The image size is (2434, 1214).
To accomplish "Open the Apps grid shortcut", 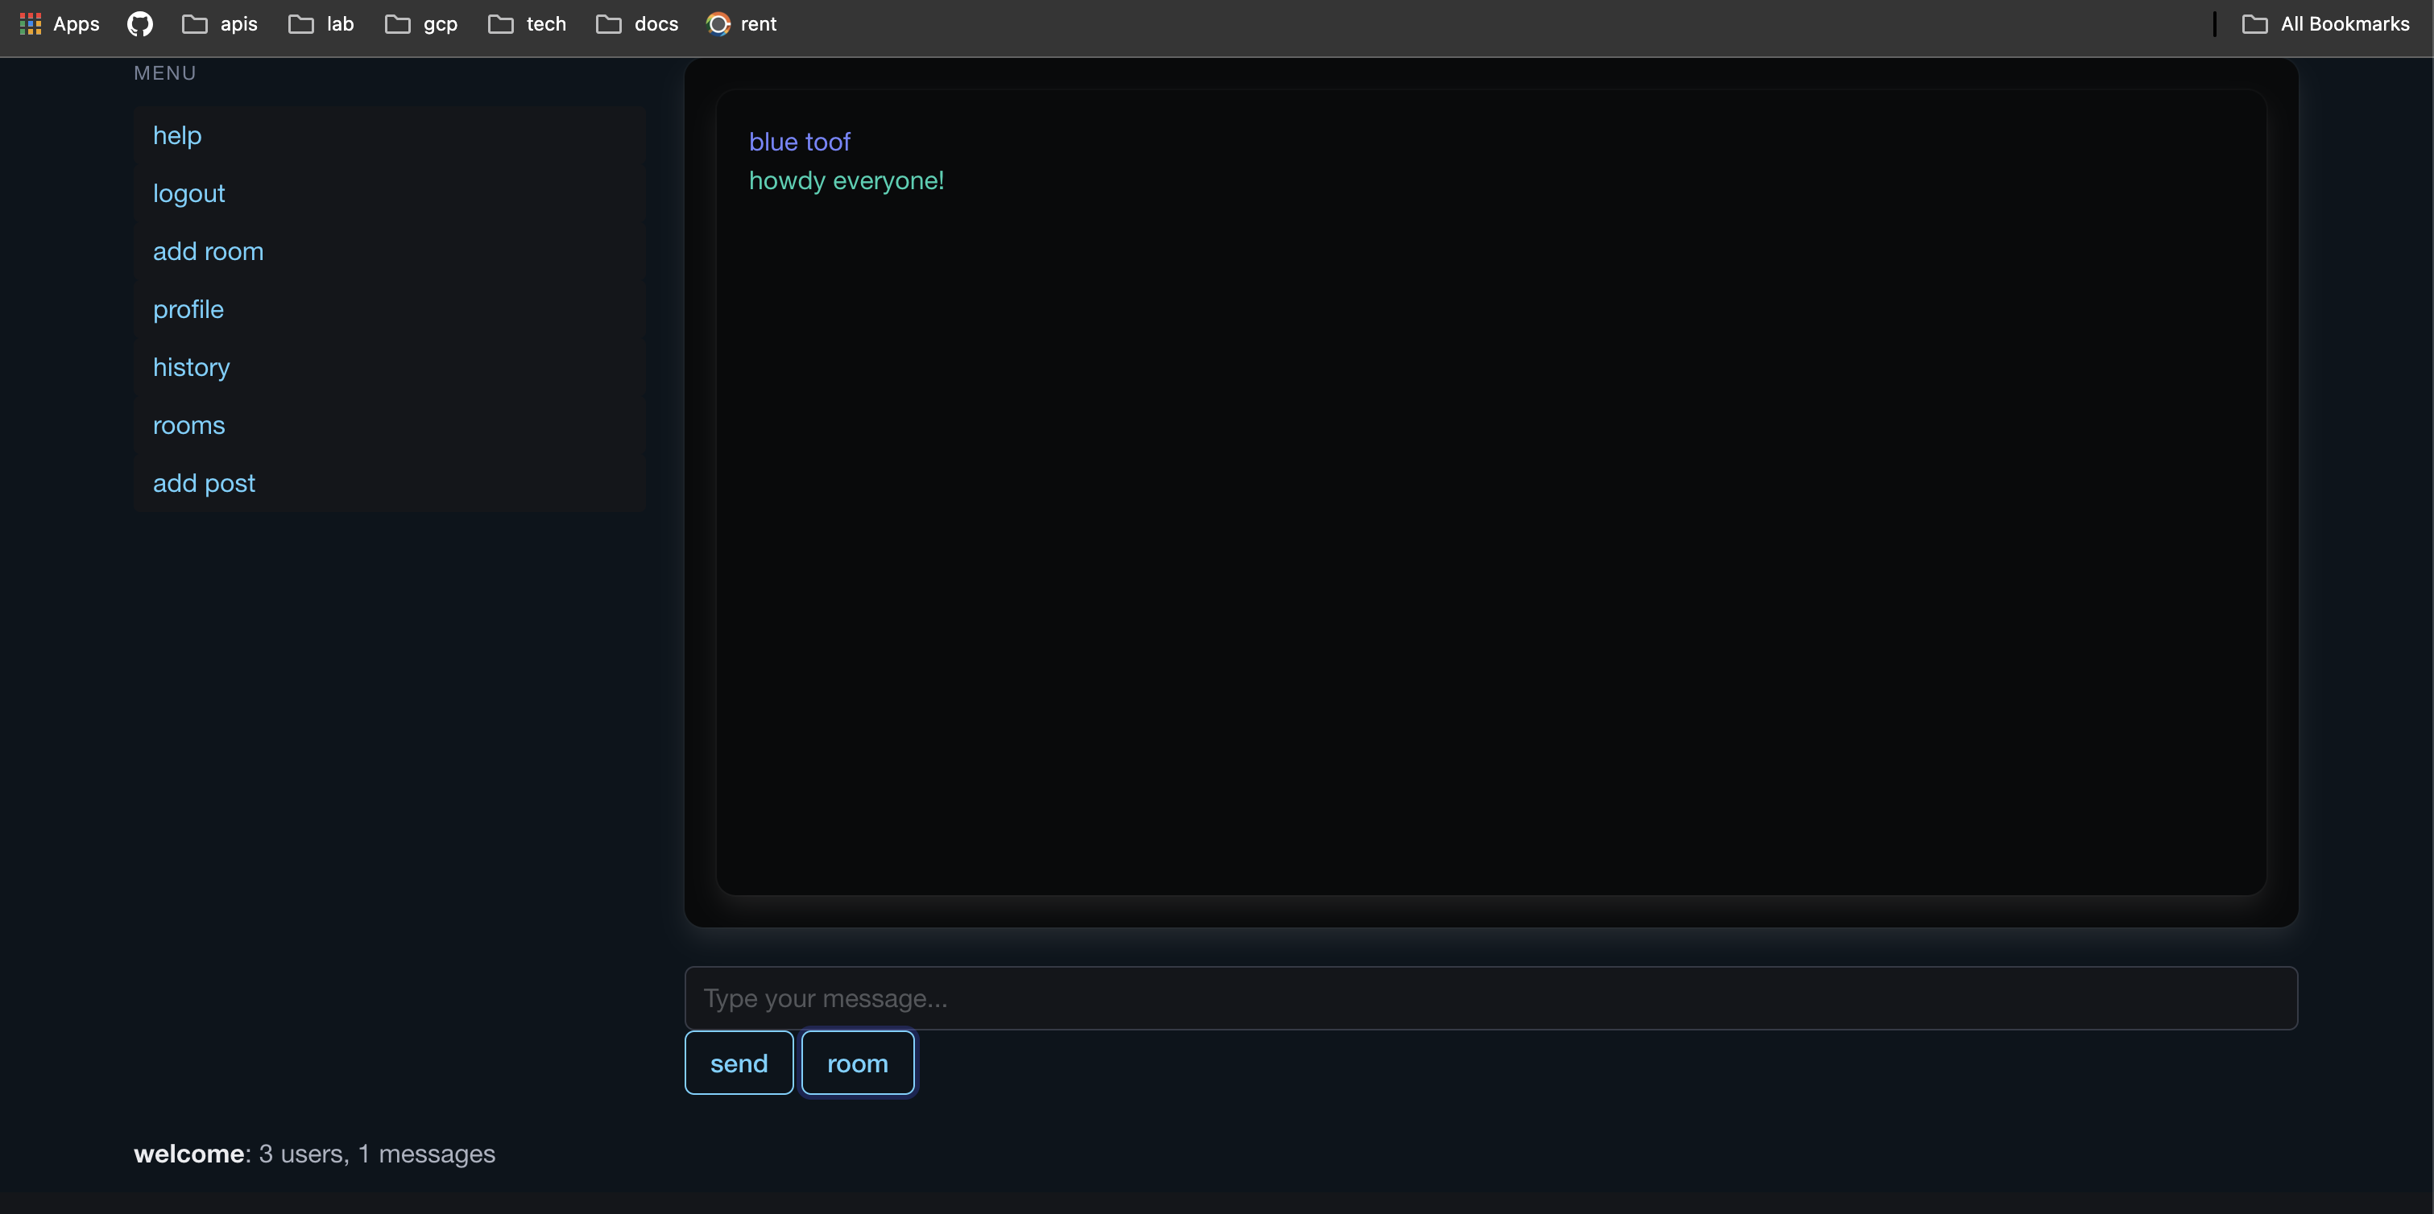I will point(59,23).
